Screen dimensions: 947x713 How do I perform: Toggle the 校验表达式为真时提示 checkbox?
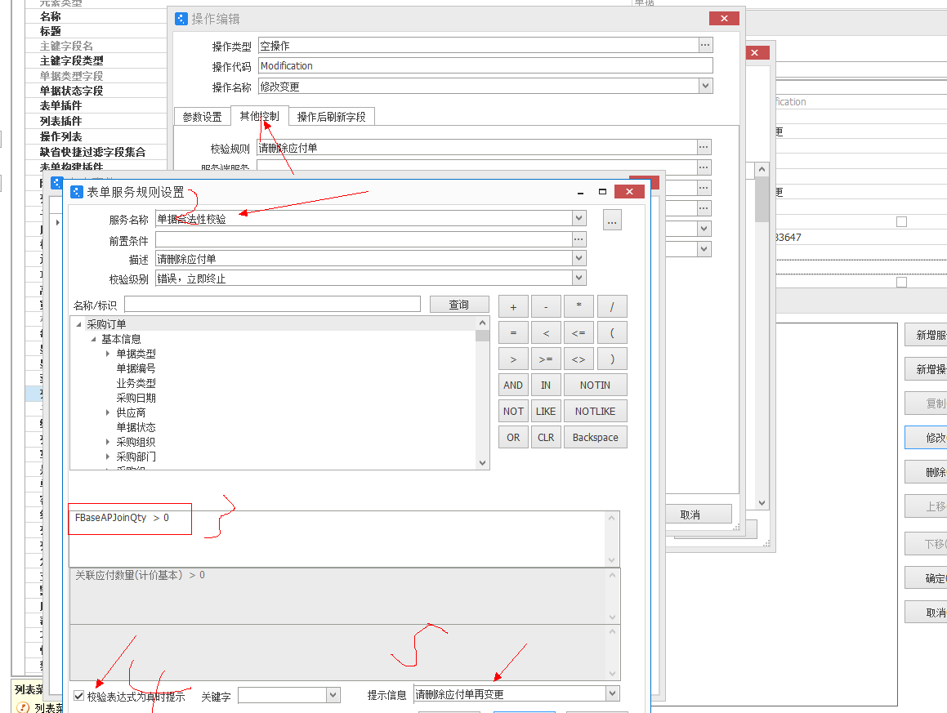pos(79,696)
